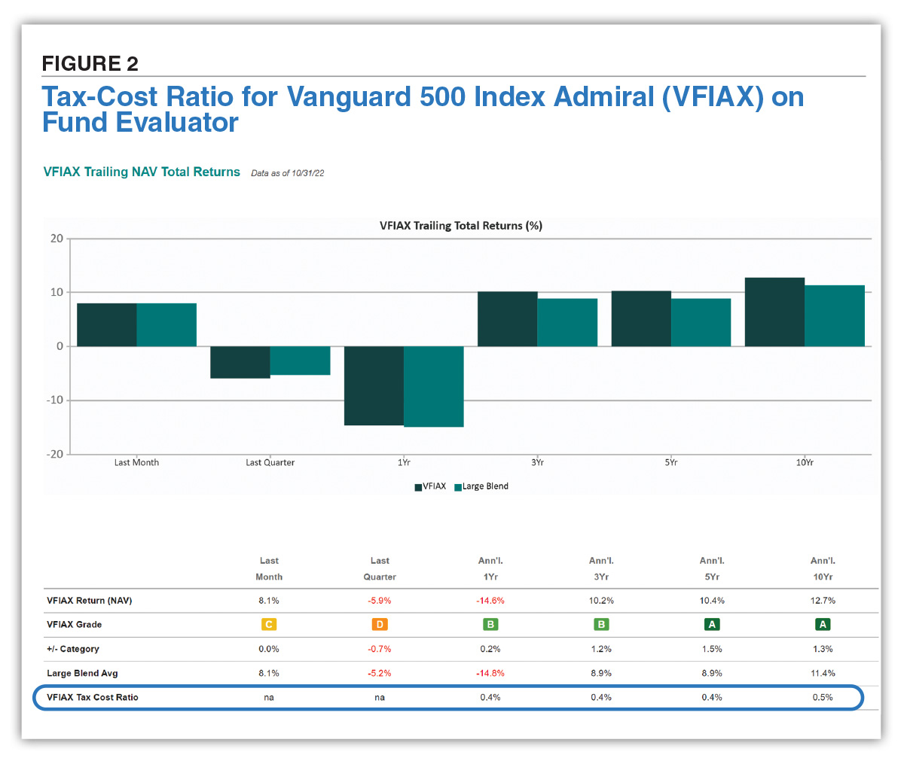904x761 pixels.
Task: Click the Large Blend Avg row label
Action: [x=82, y=674]
